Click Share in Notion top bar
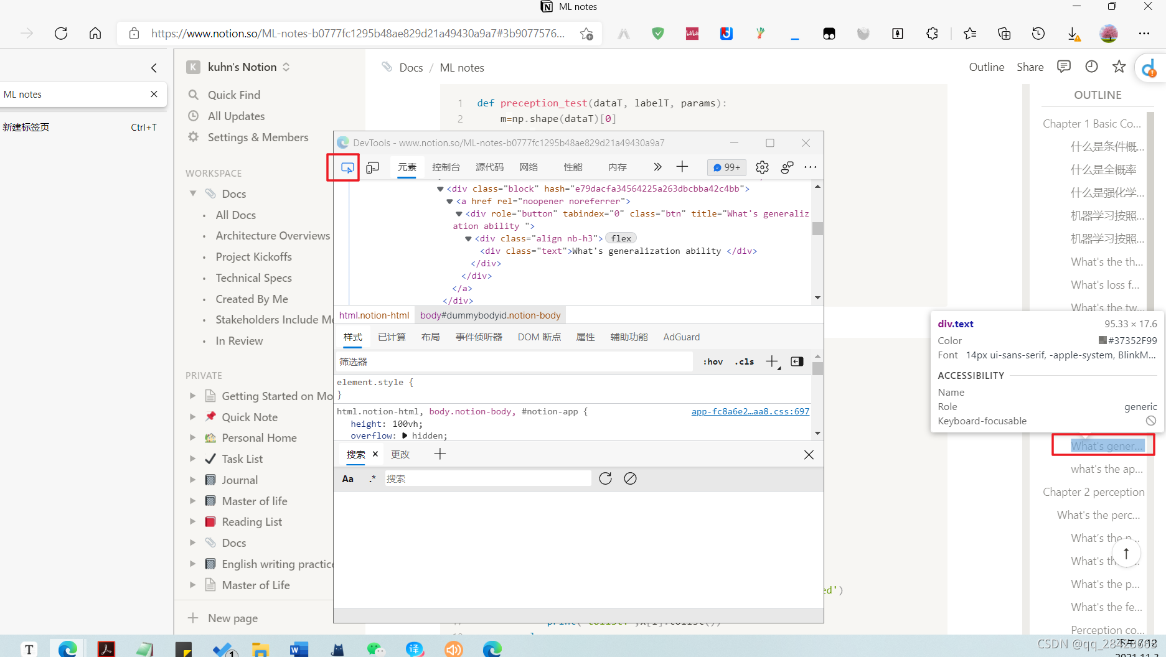Image resolution: width=1166 pixels, height=657 pixels. [1030, 67]
